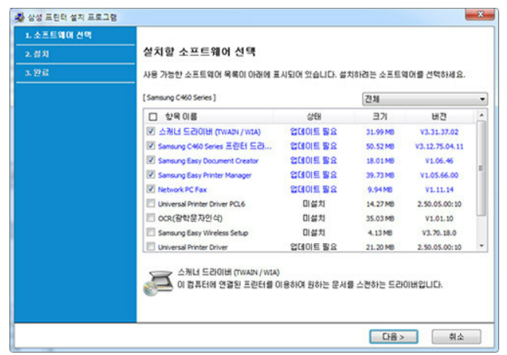
Task: Click the 취소 button
Action: click(456, 337)
